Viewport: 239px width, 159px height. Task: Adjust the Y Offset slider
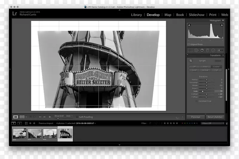[x=206, y=97]
